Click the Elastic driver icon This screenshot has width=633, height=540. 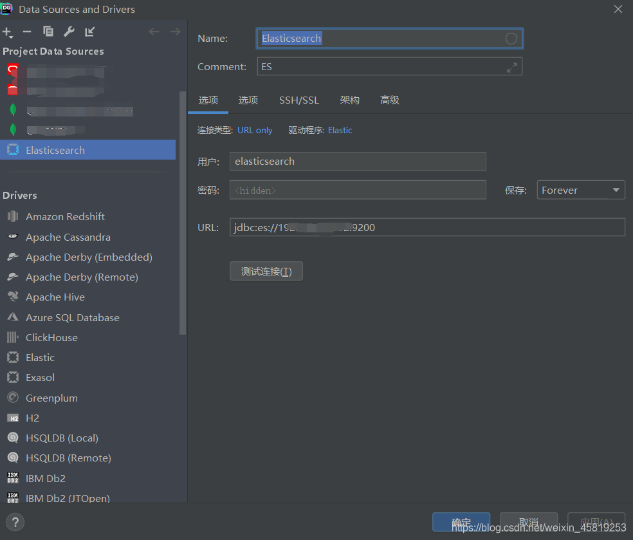pos(13,357)
